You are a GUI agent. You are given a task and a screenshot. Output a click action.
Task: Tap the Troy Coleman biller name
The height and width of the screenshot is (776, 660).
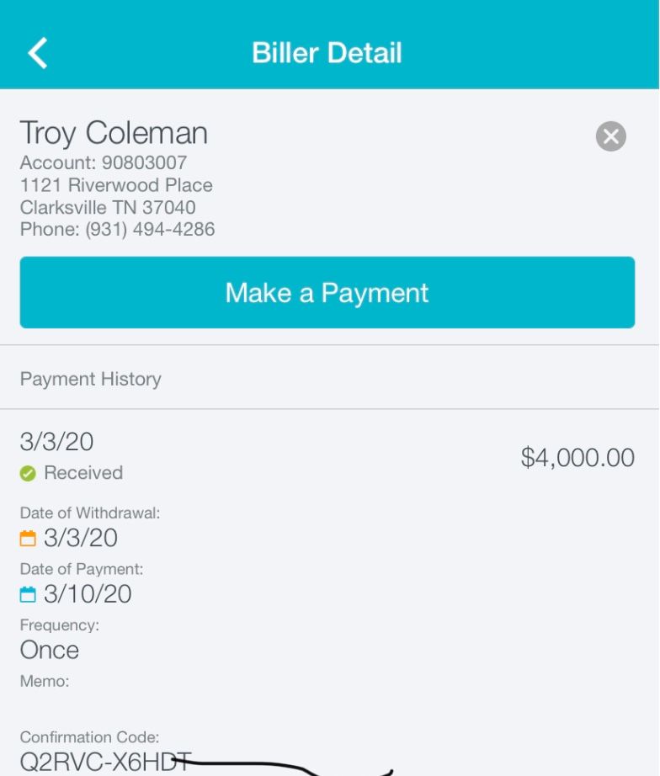114,133
